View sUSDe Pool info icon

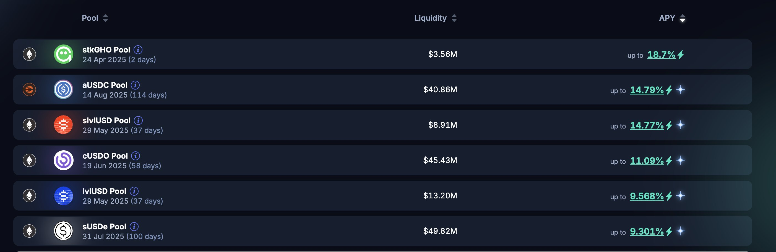tap(134, 226)
